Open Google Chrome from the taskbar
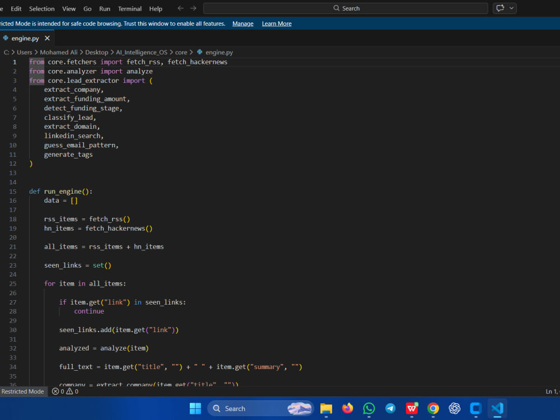This screenshot has width=560, height=420. click(433, 408)
